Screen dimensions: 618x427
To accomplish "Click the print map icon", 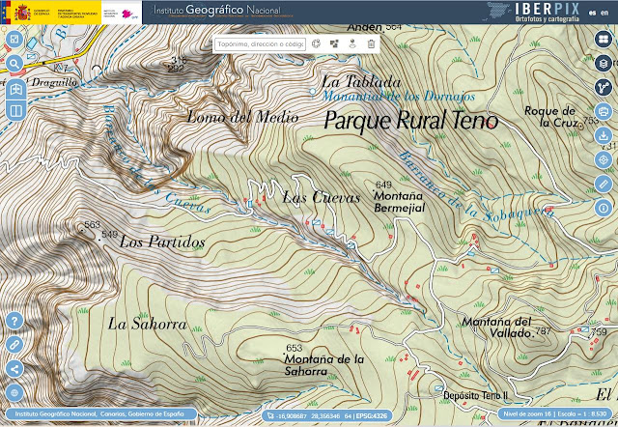I will (603, 111).
